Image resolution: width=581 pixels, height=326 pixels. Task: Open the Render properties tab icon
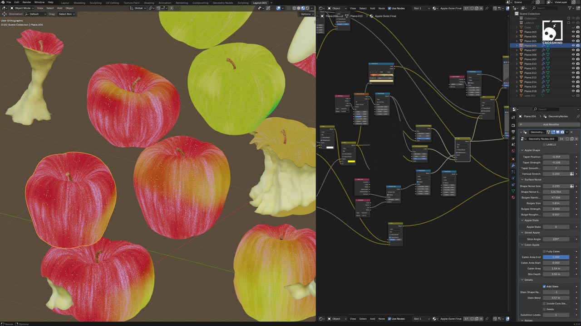click(513, 125)
